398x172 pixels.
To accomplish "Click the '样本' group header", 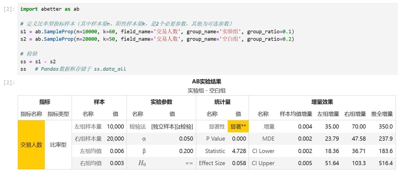I will pos(99,102).
